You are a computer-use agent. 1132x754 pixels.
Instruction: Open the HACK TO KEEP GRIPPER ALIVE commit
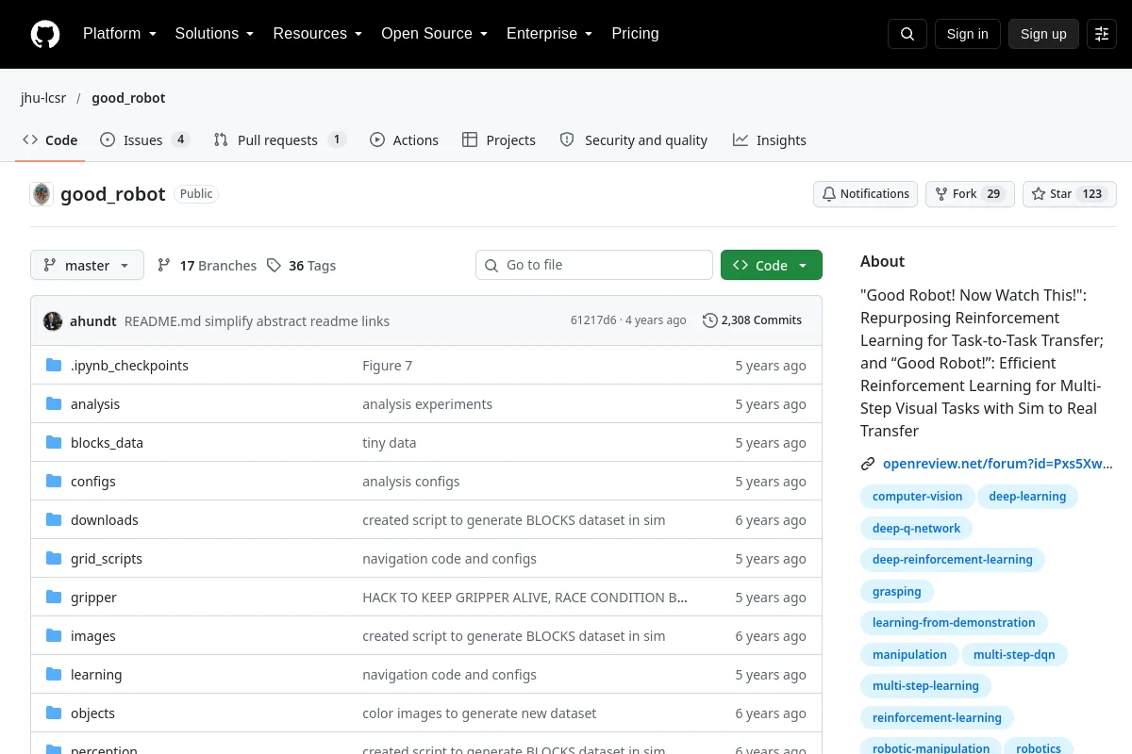(x=524, y=598)
